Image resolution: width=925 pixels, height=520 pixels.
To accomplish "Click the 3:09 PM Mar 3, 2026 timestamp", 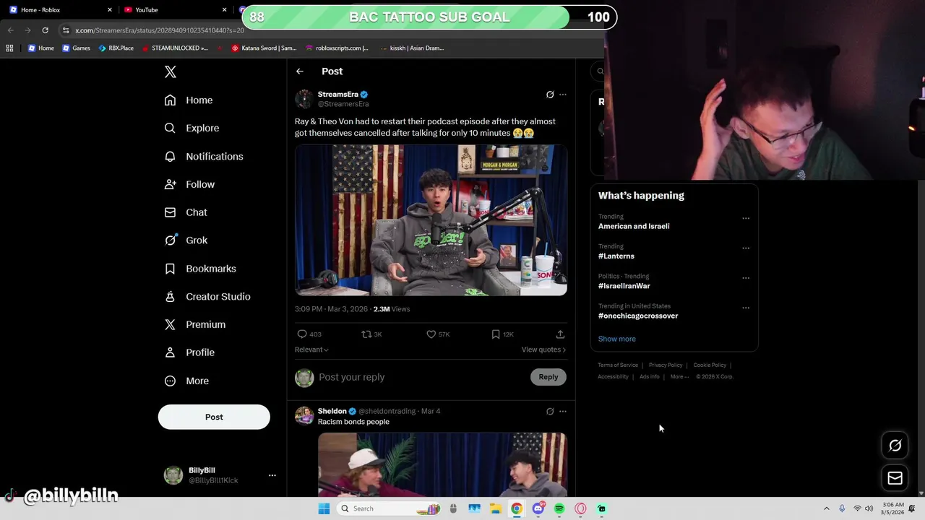I will [331, 309].
